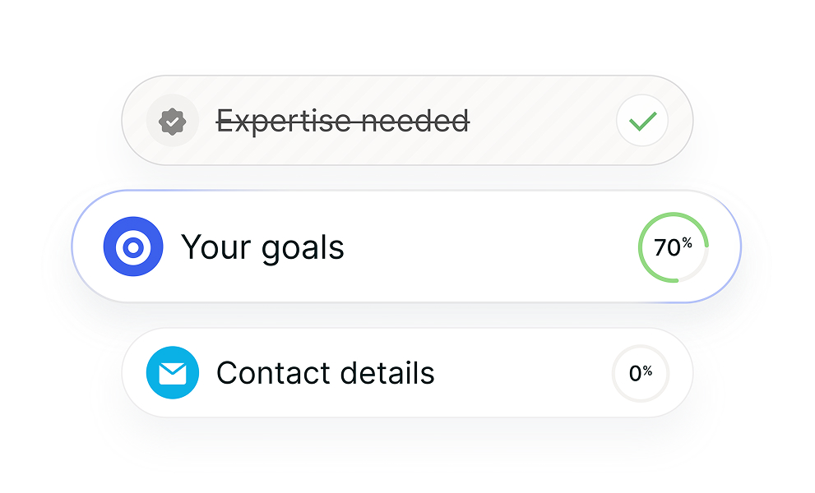
Task: Click the verified badge icon on Expertise needed
Action: click(x=172, y=122)
